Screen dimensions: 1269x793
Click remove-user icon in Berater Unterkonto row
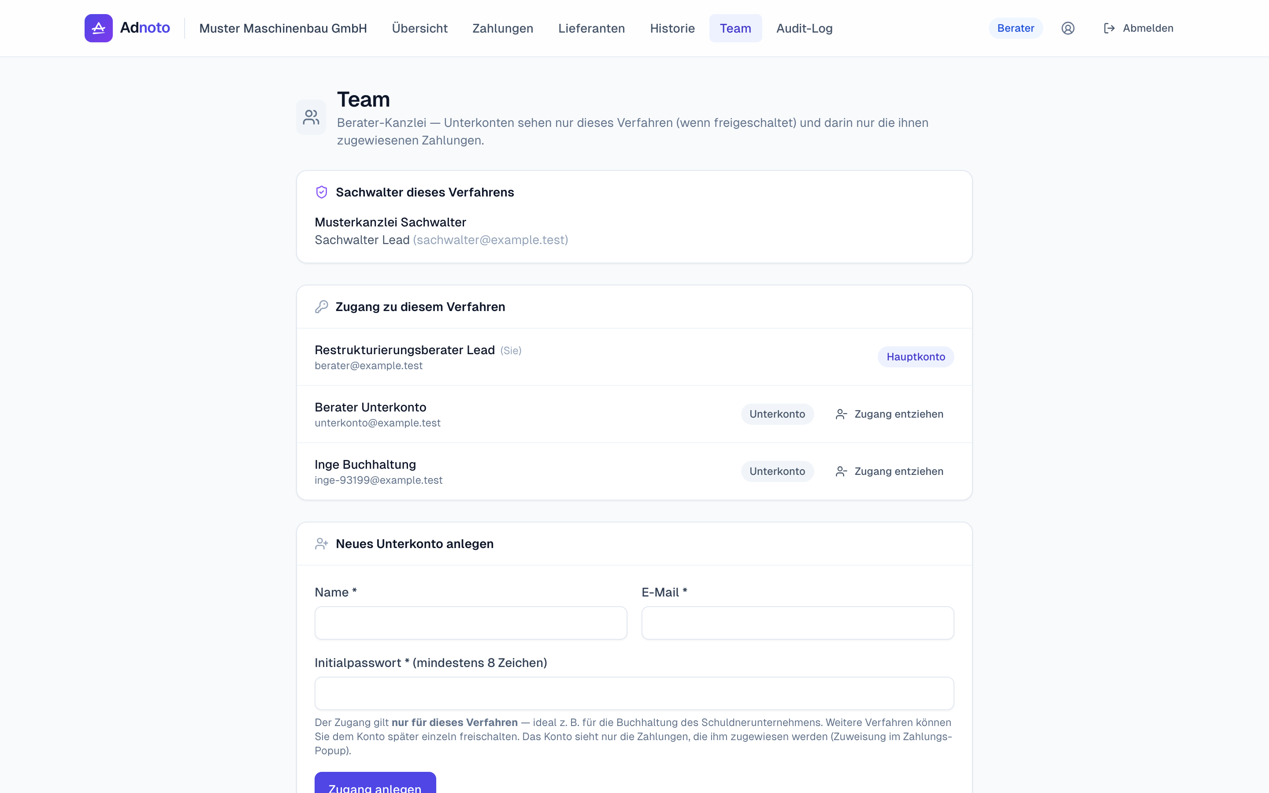[841, 414]
